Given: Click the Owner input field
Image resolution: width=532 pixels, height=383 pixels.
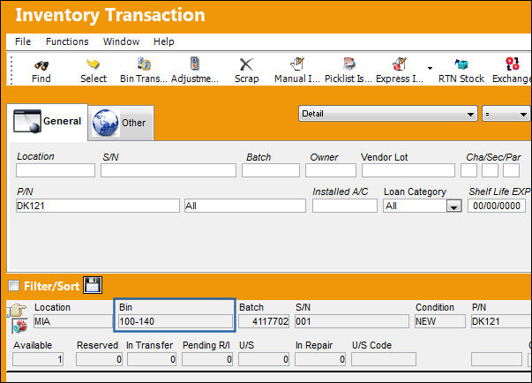Looking at the screenshot, I should (x=331, y=170).
